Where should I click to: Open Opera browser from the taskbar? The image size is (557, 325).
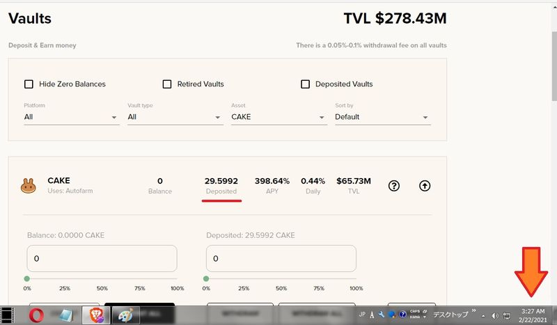[38, 316]
